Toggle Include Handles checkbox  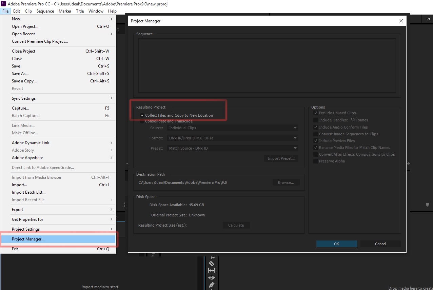click(x=316, y=120)
